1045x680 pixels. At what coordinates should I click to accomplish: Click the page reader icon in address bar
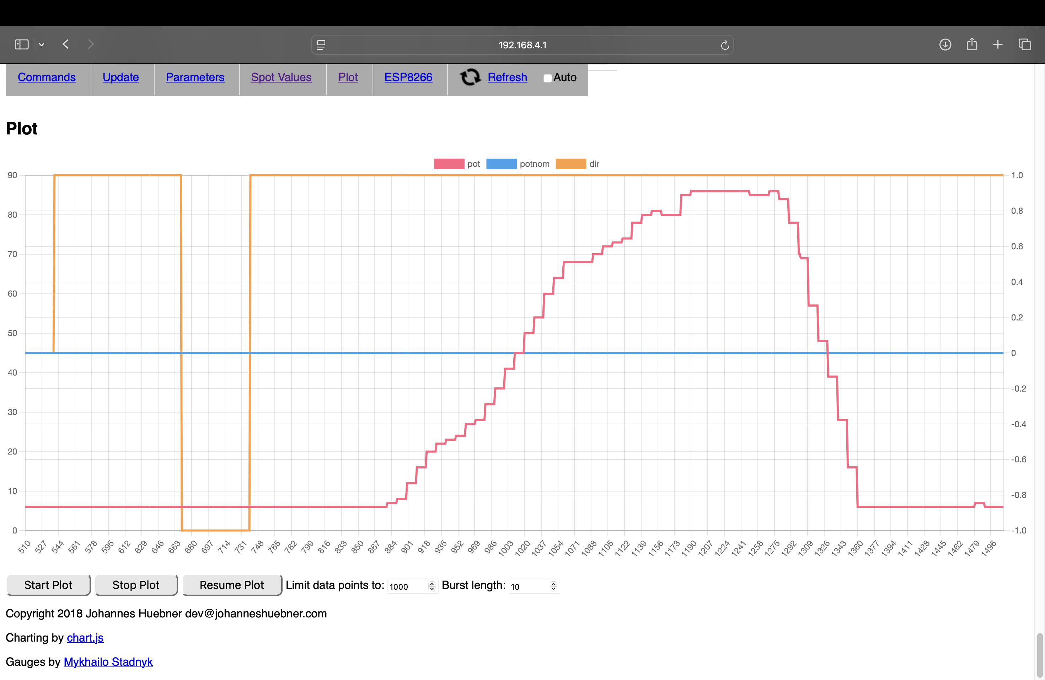(321, 45)
